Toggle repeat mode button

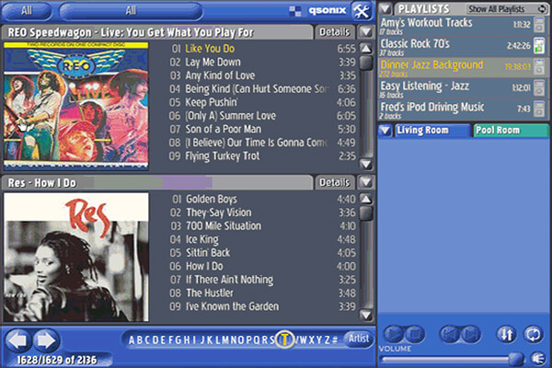tap(534, 334)
